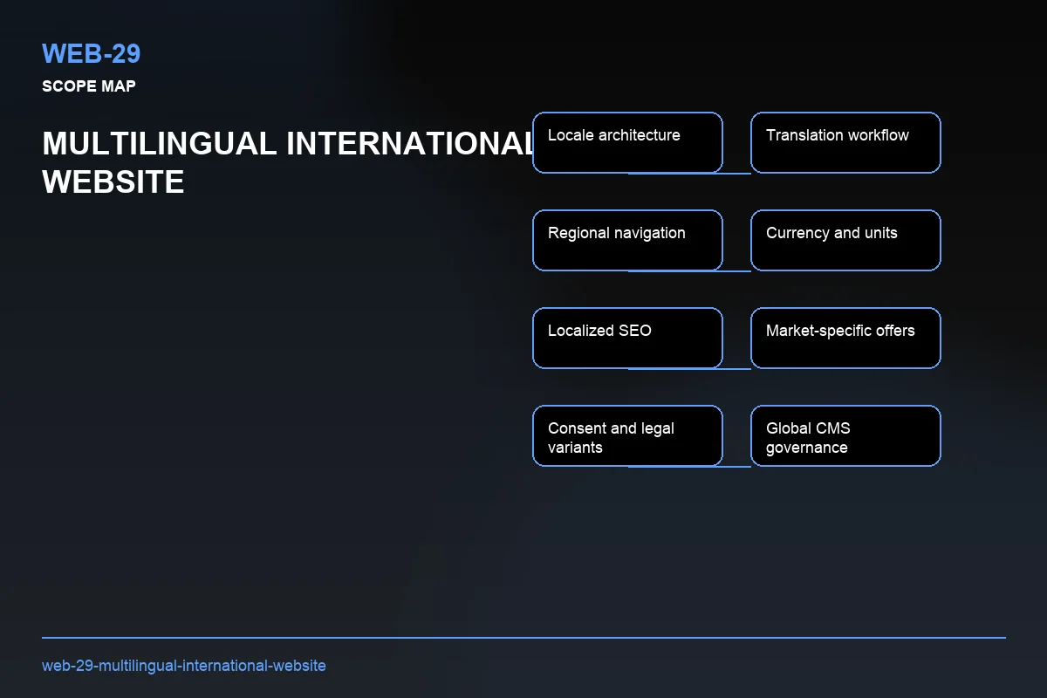1047x698 pixels.
Task: Click the web-29-multilingual-international-website footer text
Action: 184,666
